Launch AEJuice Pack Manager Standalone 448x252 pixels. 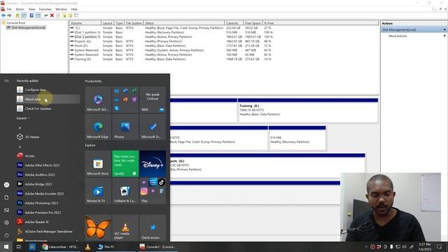[48, 232]
